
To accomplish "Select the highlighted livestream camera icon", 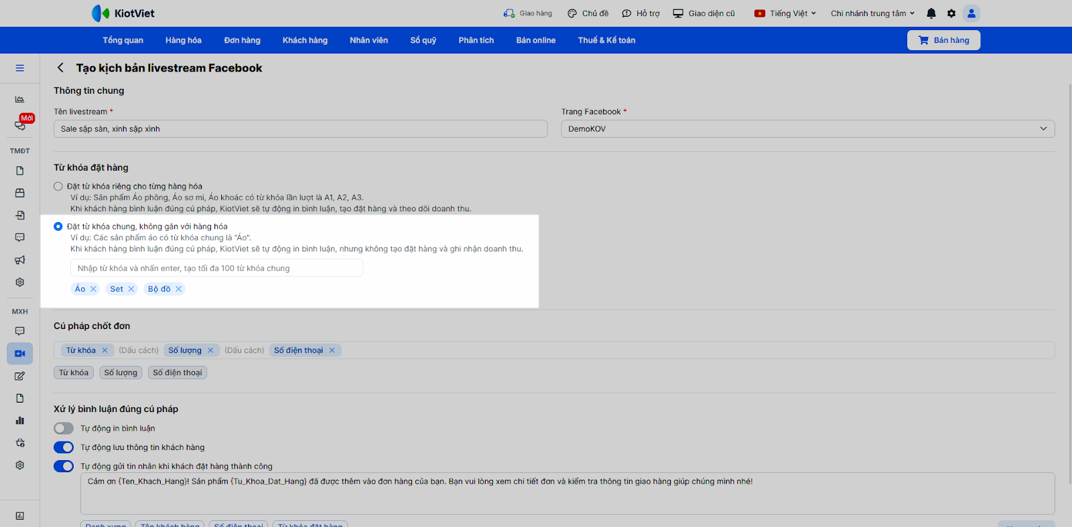I will pyautogui.click(x=20, y=354).
